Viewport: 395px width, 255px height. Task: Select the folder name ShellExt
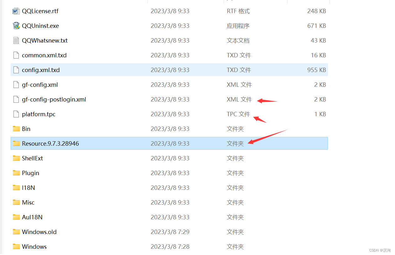point(32,158)
